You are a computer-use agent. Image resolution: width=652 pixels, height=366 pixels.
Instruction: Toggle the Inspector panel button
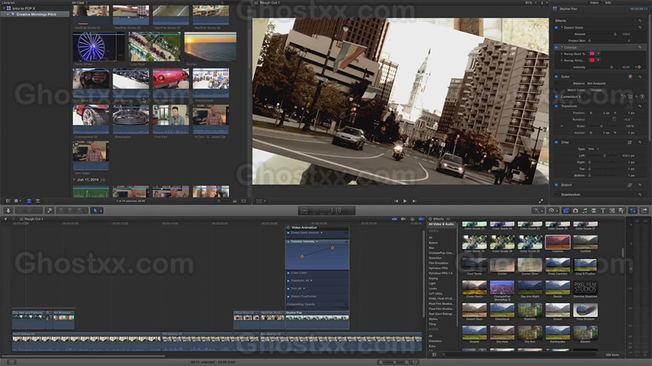point(633,211)
